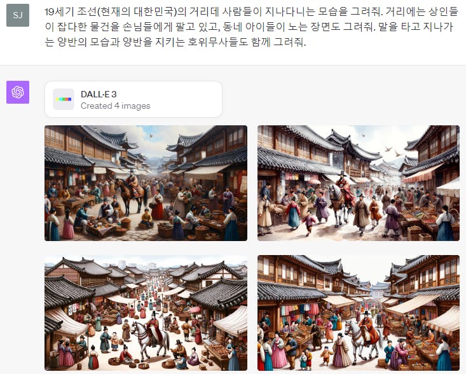Click the DALL·E 3 title label

(x=99, y=94)
